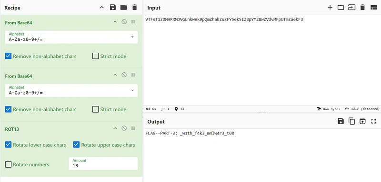Replace input with output icon
Image resolution: width=381 pixels, height=182 pixels.
pos(362,122)
